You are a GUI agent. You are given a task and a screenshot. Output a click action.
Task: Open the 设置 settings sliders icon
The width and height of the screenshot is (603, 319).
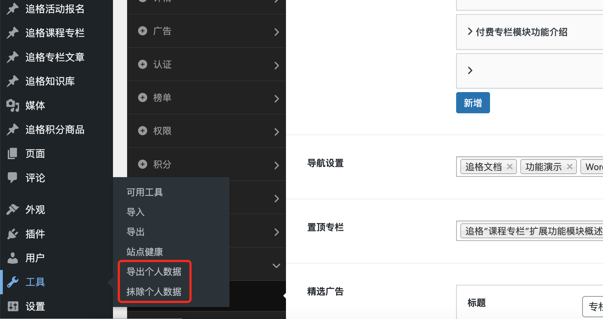13,306
